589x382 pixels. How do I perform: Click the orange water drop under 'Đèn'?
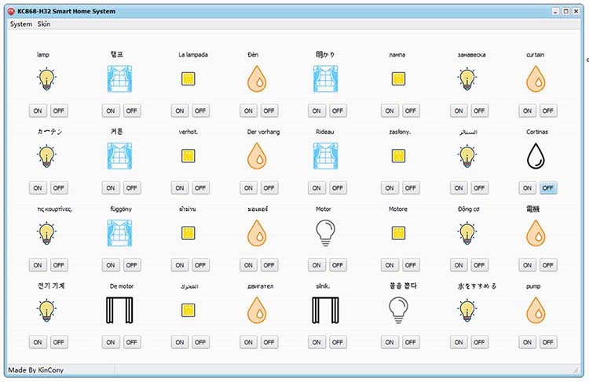(x=257, y=78)
